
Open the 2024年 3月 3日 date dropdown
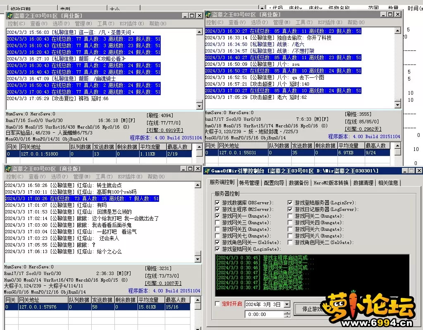tap(287, 304)
